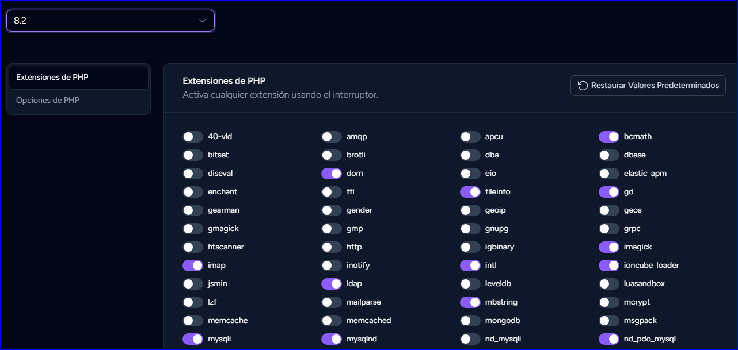Disable the bcmath extension toggle
Viewport: 738px width, 350px height.
tap(608, 137)
